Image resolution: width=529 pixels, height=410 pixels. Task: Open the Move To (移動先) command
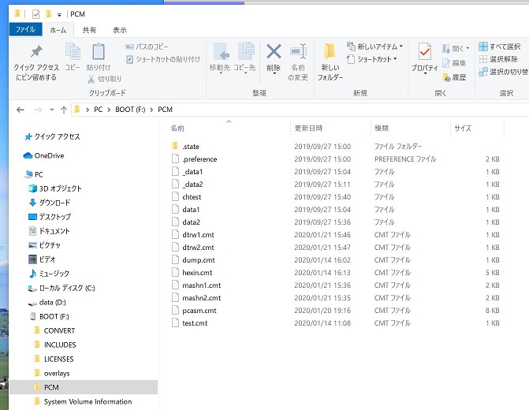tap(220, 58)
